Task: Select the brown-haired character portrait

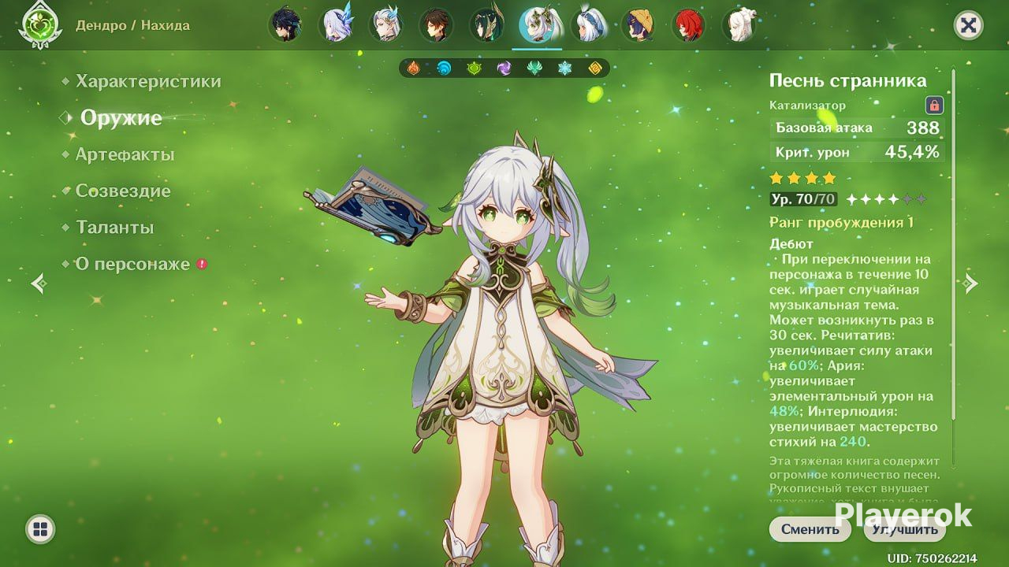Action: [436, 25]
